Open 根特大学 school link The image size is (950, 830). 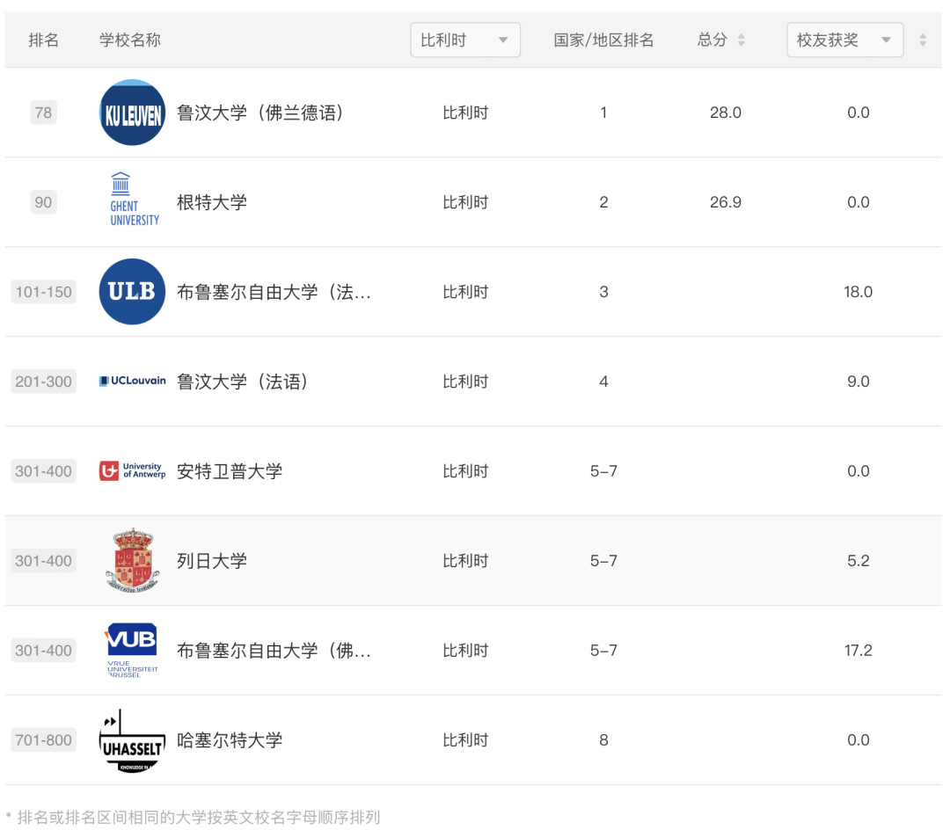tap(212, 202)
